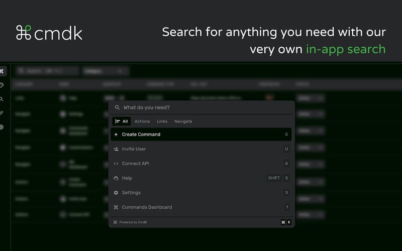Click the 'What do you need?' search field
Screen dimensions: 402x251
click(202, 107)
